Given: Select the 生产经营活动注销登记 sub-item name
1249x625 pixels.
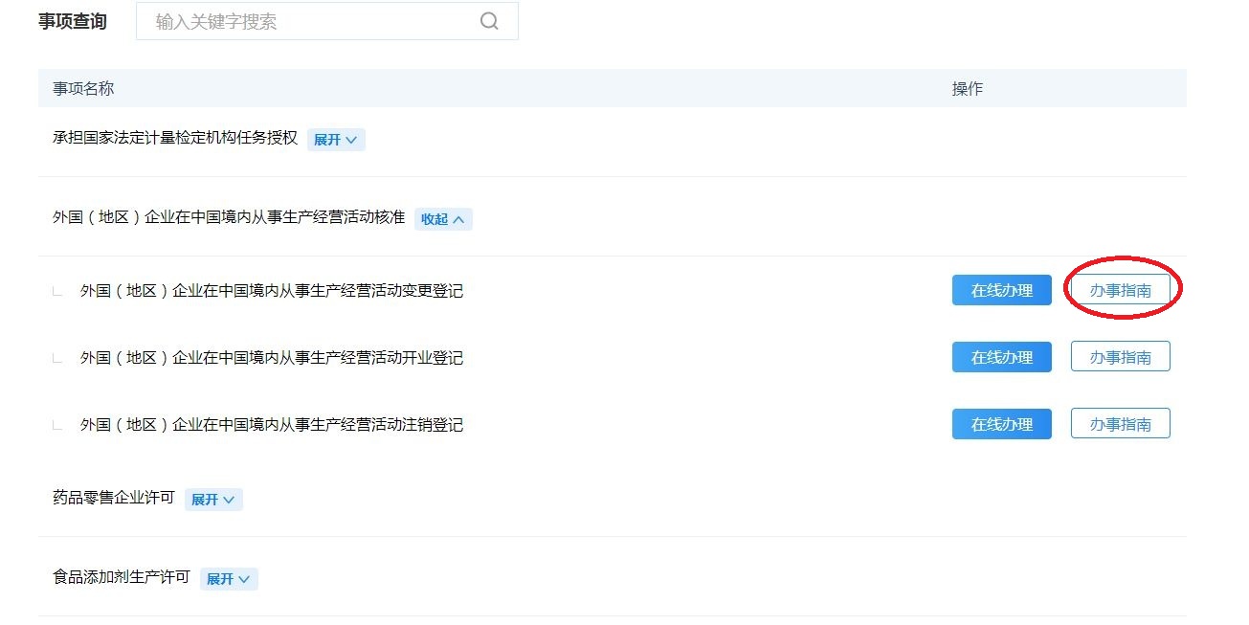Looking at the screenshot, I should 271,424.
